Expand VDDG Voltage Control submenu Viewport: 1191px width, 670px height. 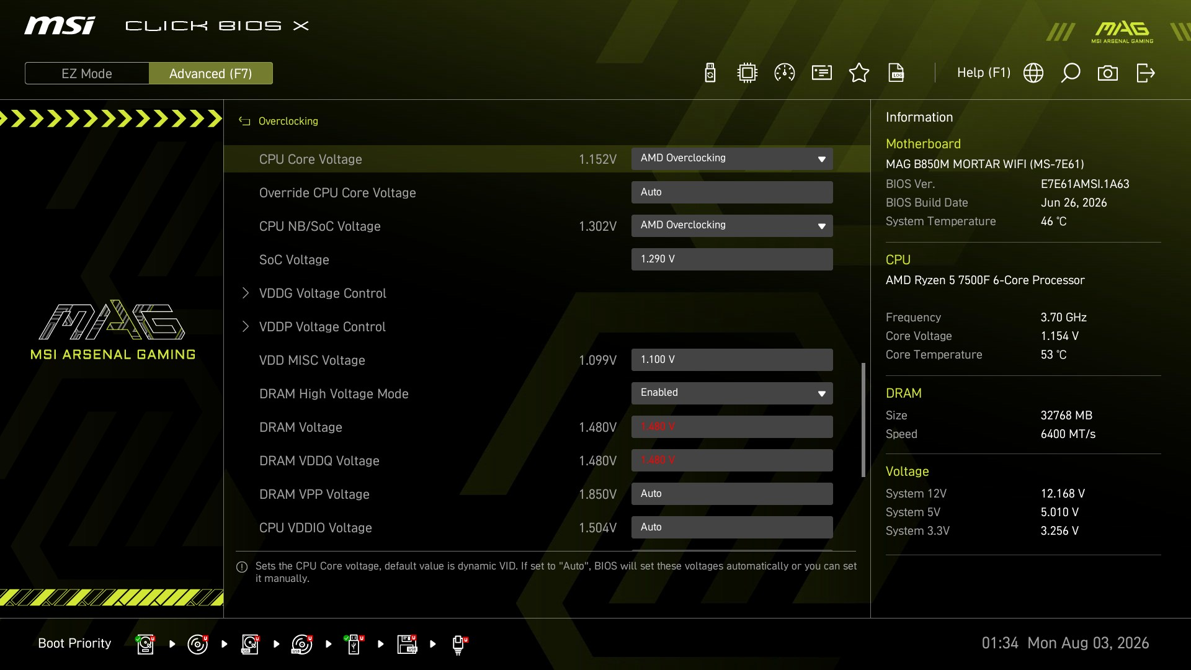[x=323, y=293]
